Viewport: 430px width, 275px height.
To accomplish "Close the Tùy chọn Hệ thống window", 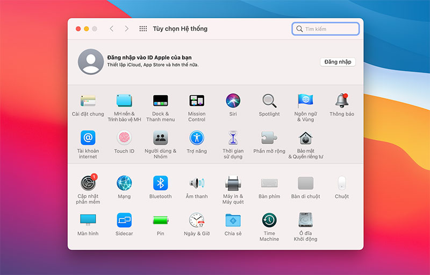I will [x=78, y=29].
